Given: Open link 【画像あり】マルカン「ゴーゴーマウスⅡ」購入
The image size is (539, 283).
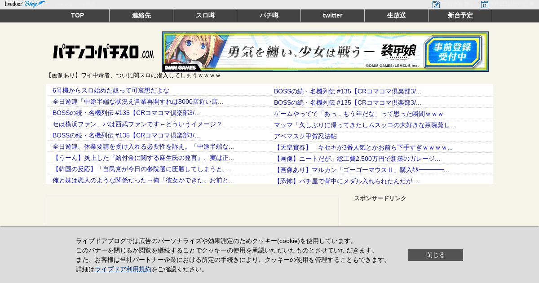Looking at the screenshot, I should click(362, 170).
